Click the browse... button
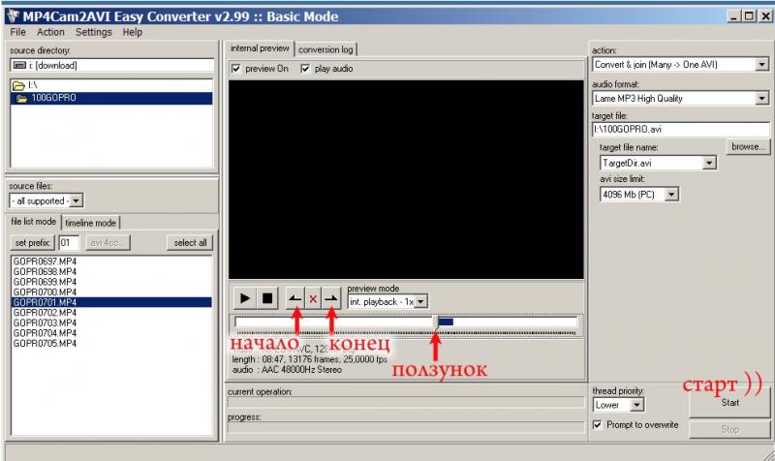775x461 pixels. (748, 147)
